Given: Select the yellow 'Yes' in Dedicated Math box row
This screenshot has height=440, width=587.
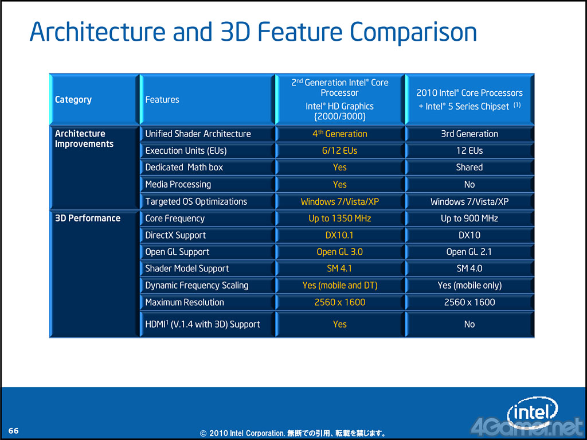Looking at the screenshot, I should pos(340,167).
